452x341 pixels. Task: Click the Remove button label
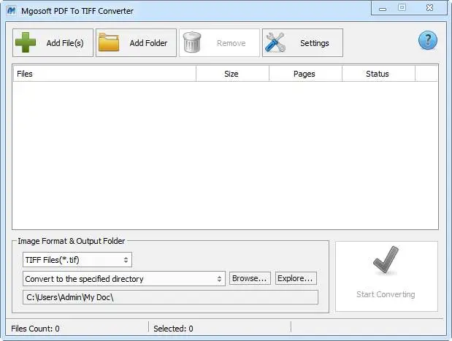click(231, 43)
